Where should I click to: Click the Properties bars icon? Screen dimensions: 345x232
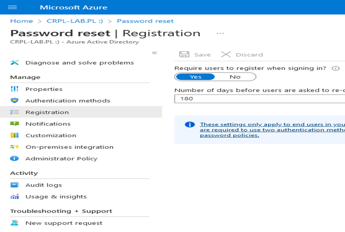[x=15, y=89]
